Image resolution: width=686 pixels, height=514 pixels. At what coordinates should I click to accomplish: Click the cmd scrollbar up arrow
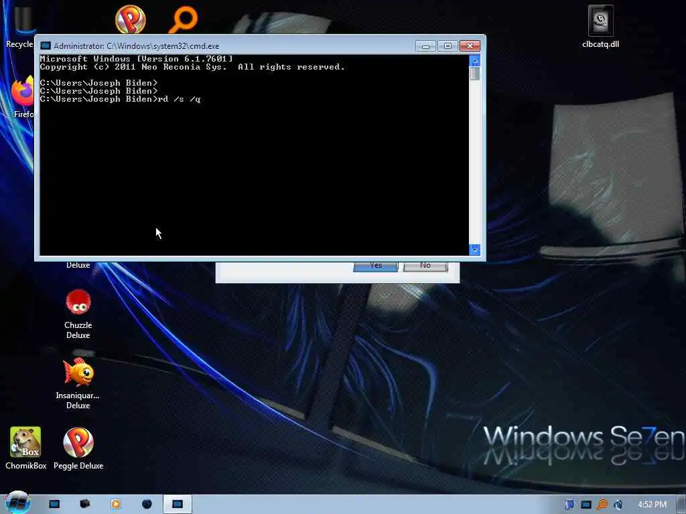[x=475, y=61]
